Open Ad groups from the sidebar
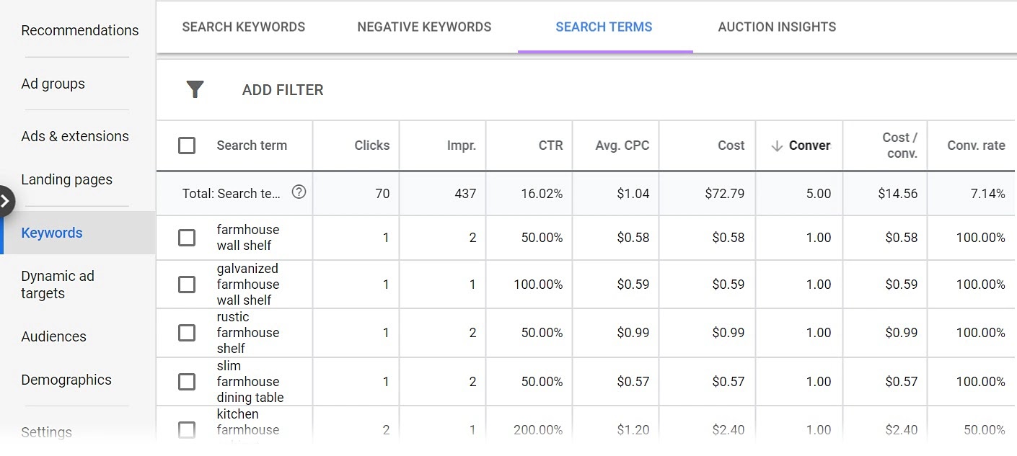 click(x=53, y=84)
